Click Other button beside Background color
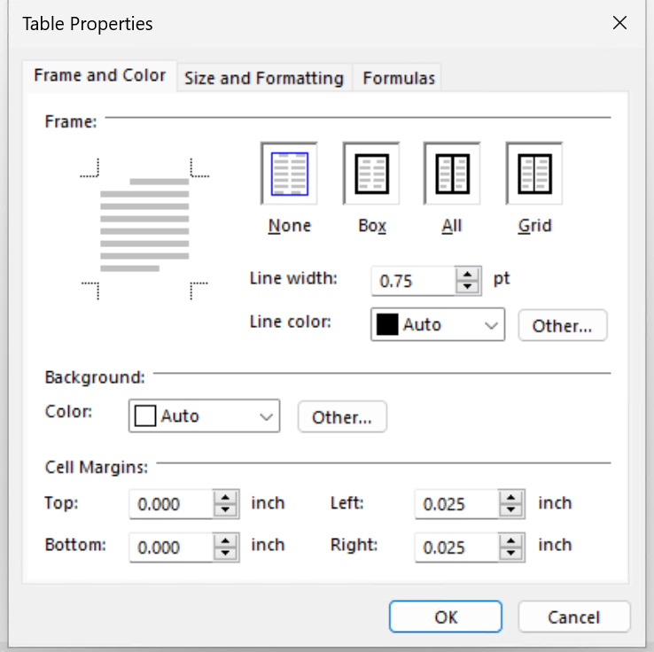The image size is (654, 652). click(342, 417)
